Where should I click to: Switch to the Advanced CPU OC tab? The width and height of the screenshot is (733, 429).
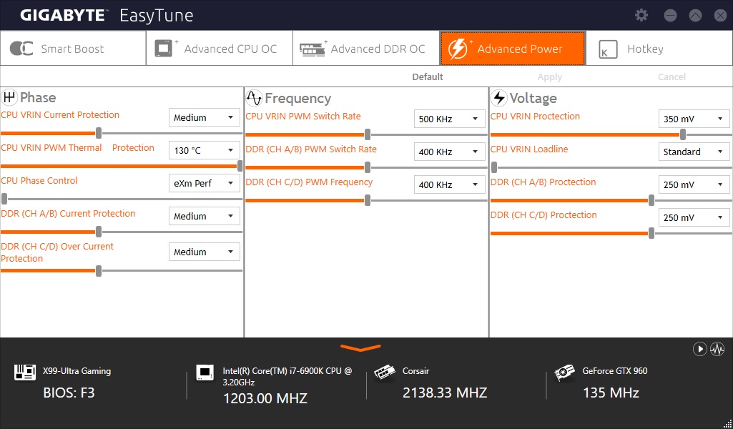(220, 49)
